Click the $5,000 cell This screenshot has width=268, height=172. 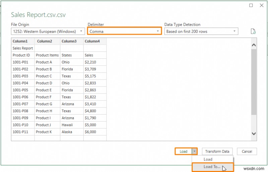(95, 125)
